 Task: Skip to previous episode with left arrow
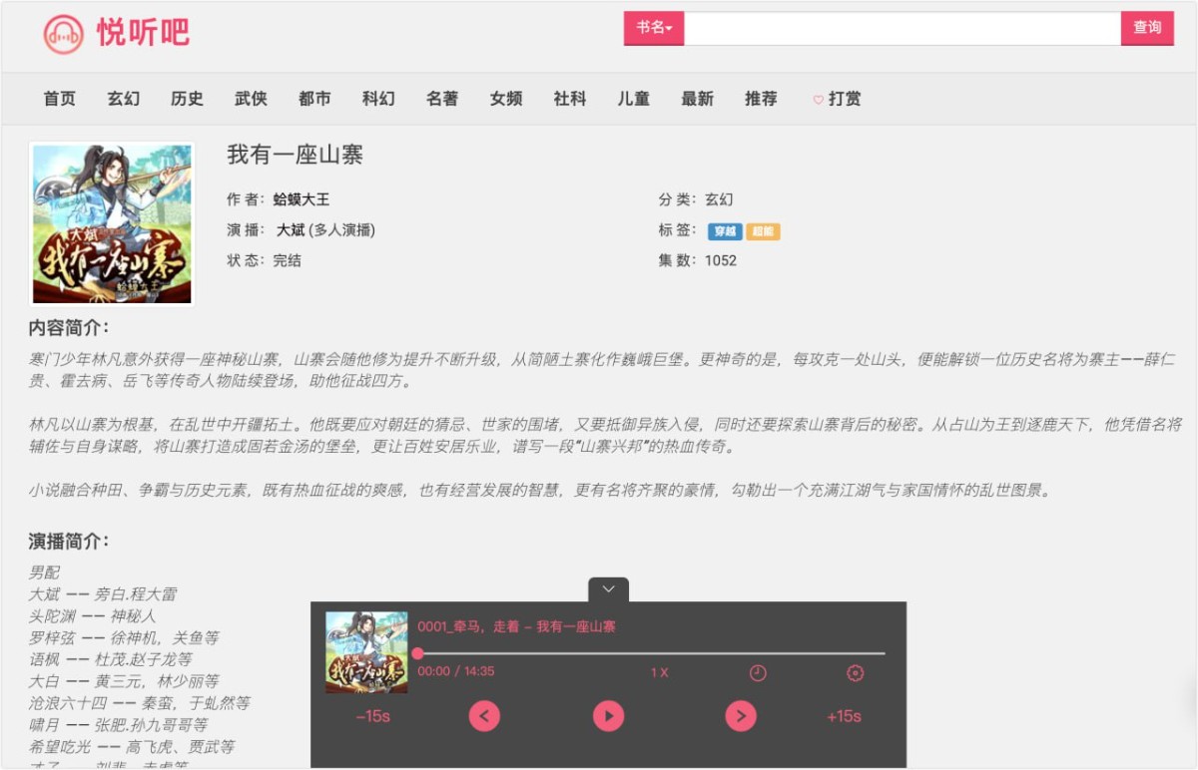484,716
